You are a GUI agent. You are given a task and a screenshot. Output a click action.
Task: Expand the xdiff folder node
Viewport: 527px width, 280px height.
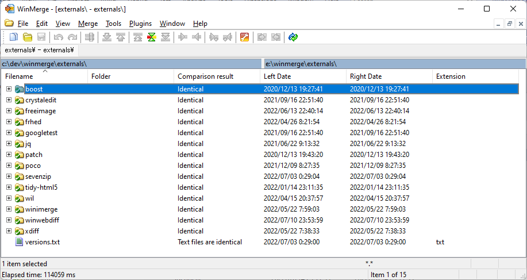tap(9, 231)
